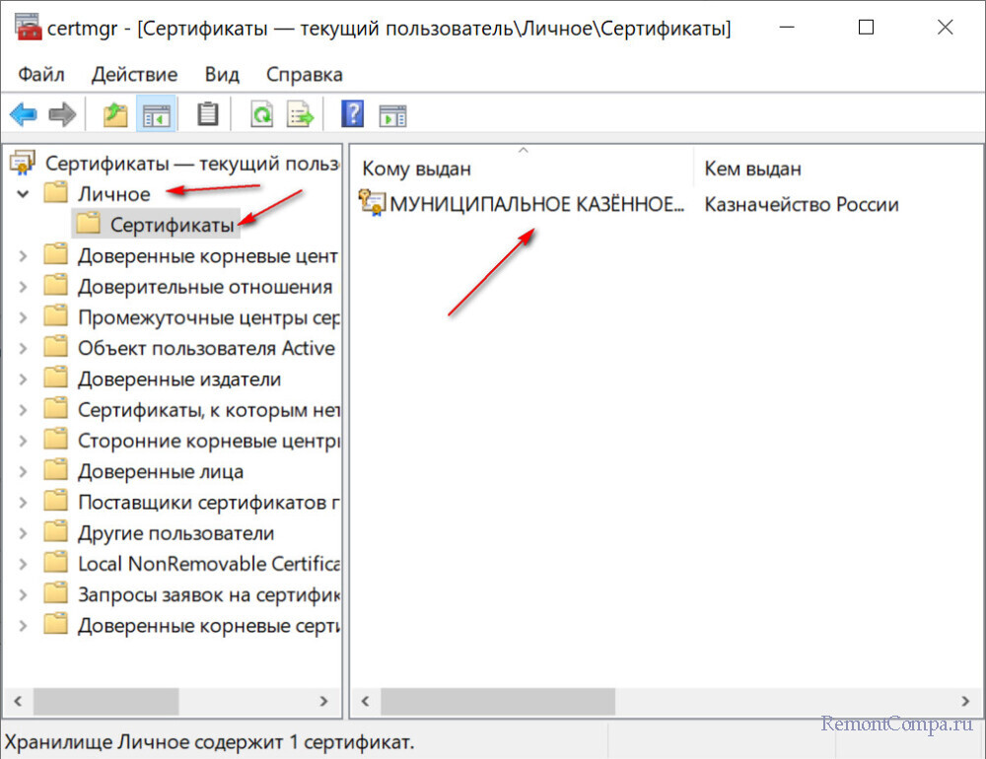Click the Refresh toolbar icon

[261, 115]
